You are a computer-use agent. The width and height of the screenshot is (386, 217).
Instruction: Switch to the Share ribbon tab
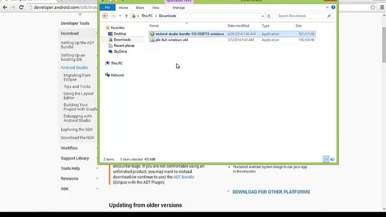tap(139, 8)
